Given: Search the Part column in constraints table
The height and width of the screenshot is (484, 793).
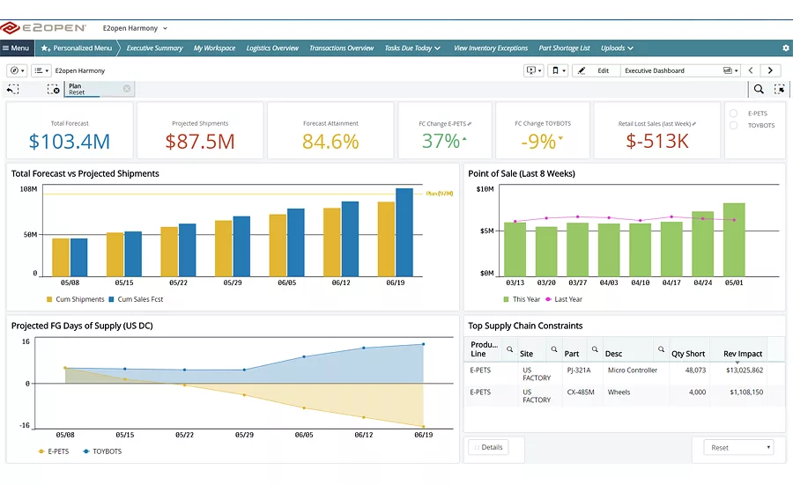Looking at the screenshot, I should pyautogui.click(x=595, y=349).
